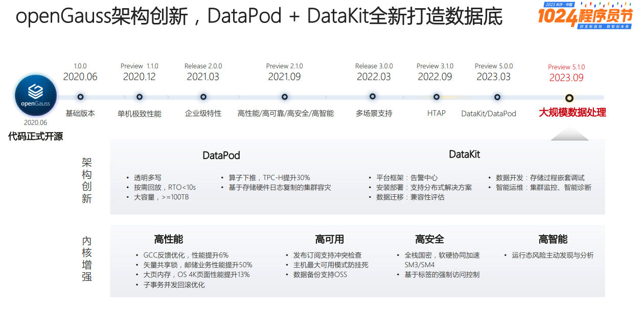The height and width of the screenshot is (309, 641).
Task: Click 智能运维：集群监控、智能诊断 bullet
Action: 543,187
